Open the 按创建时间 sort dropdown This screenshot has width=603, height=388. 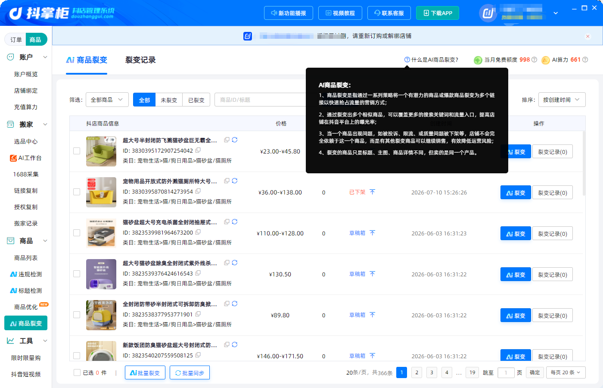562,100
